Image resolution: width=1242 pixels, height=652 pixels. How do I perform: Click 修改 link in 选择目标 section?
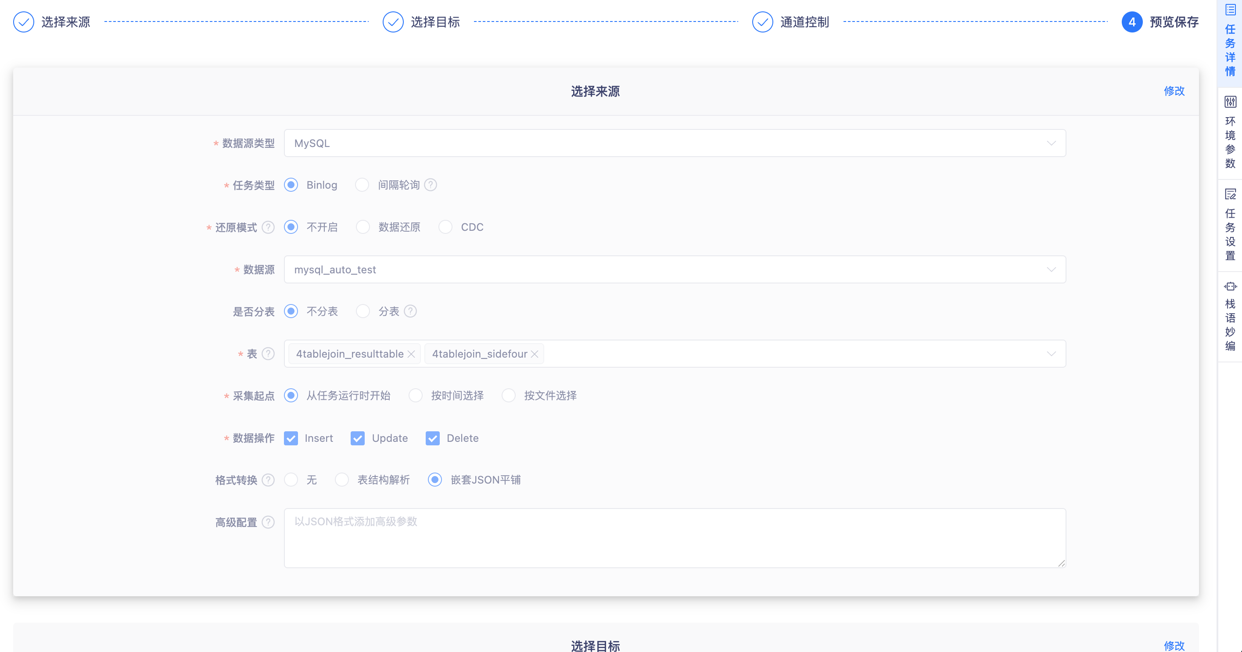(1174, 646)
